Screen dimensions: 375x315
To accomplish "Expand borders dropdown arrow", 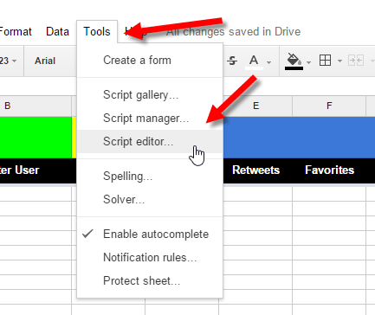I will tap(339, 61).
